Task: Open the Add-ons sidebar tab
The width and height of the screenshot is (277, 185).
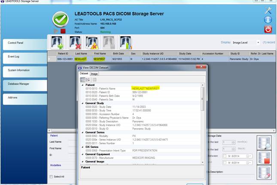Action: 25,99
